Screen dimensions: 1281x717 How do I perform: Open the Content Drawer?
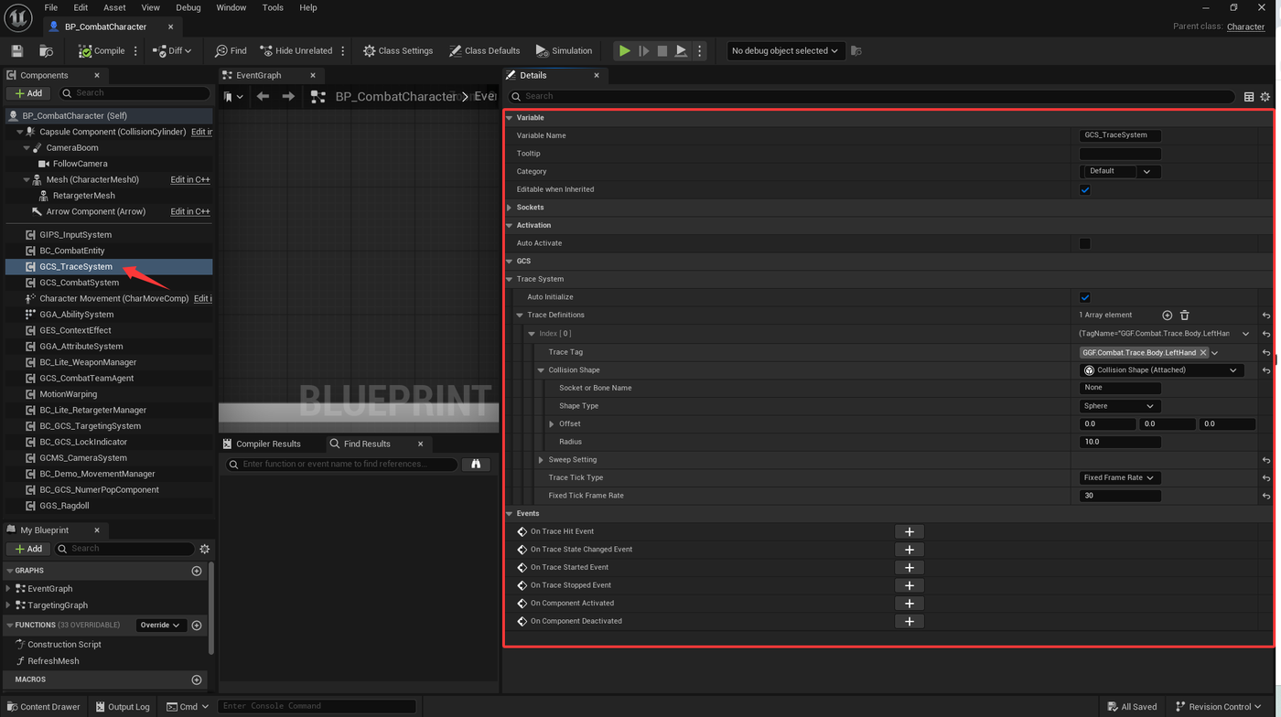[x=43, y=707]
